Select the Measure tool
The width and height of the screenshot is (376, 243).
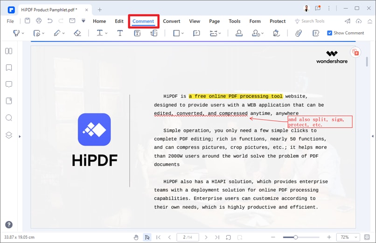click(213, 33)
